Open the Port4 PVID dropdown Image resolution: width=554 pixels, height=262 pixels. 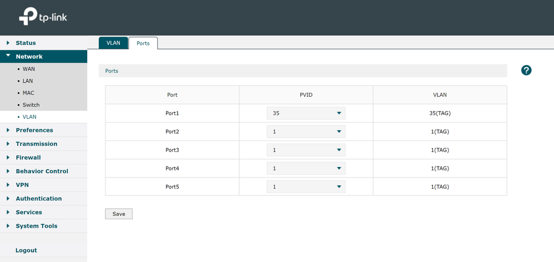[306, 168]
